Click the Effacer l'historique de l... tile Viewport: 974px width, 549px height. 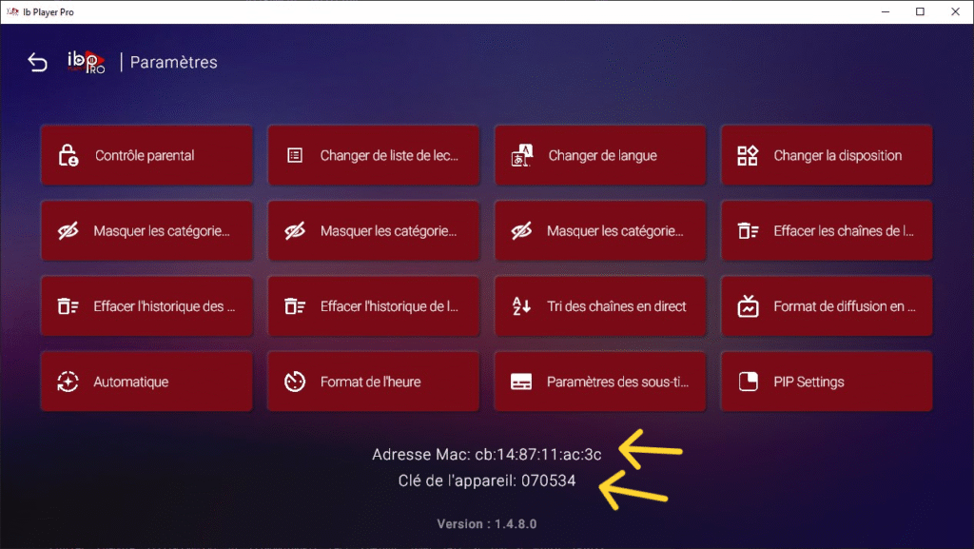click(373, 306)
